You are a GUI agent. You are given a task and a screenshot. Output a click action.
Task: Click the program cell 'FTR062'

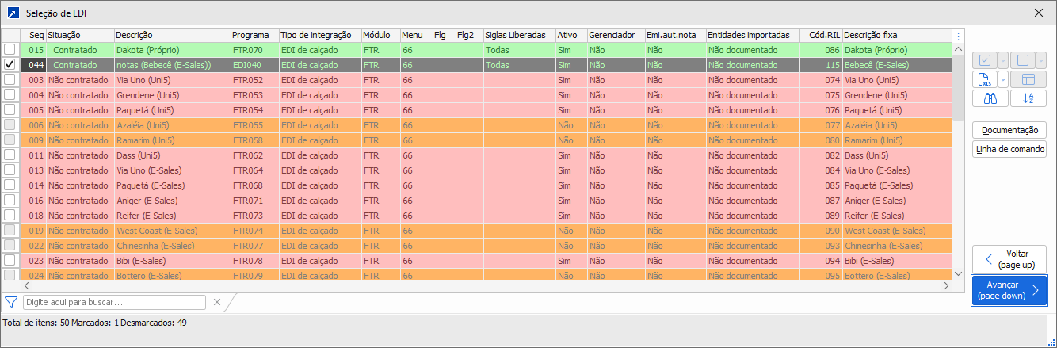point(254,155)
